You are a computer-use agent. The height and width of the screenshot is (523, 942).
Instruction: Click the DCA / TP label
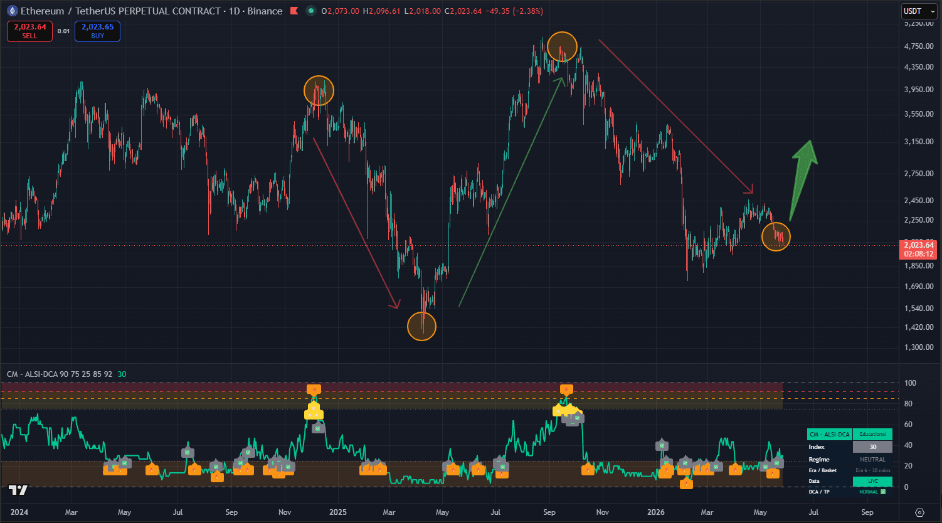(x=819, y=492)
